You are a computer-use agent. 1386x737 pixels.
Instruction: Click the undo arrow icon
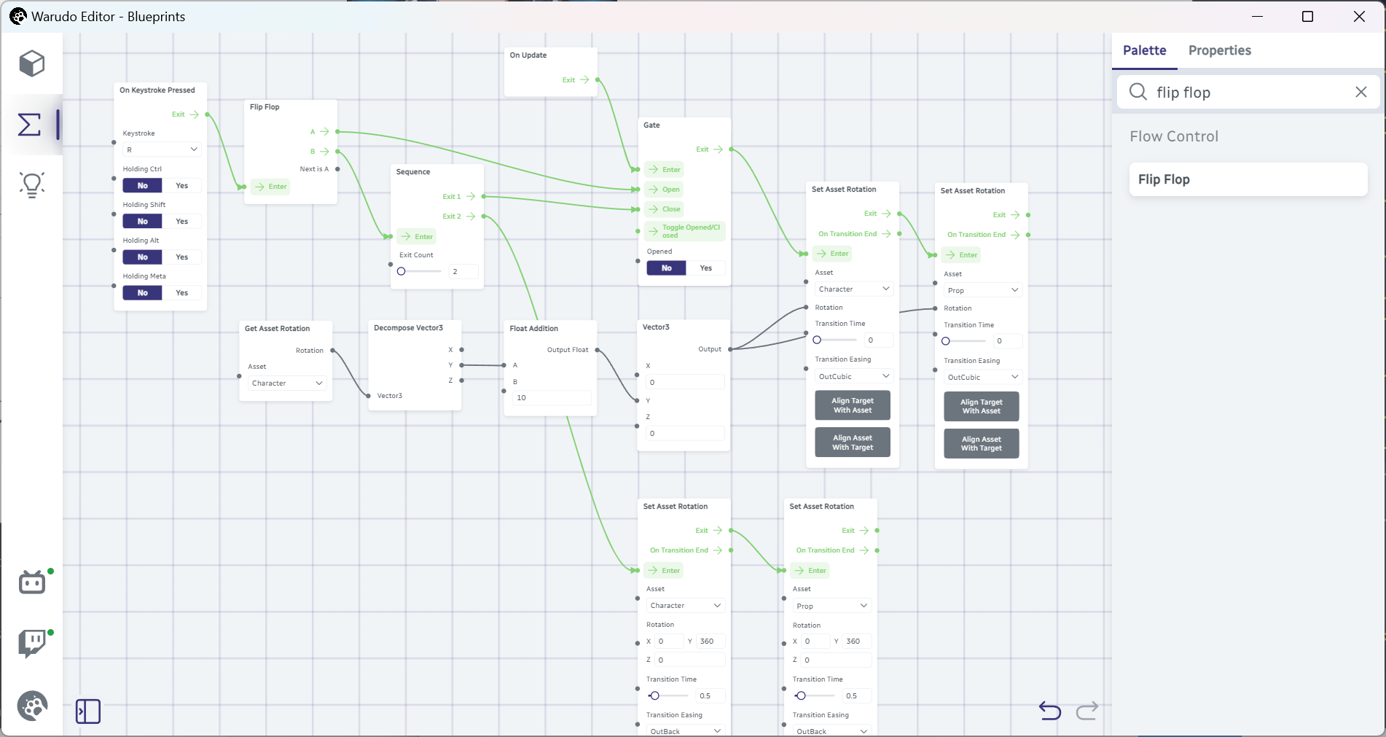click(1050, 710)
